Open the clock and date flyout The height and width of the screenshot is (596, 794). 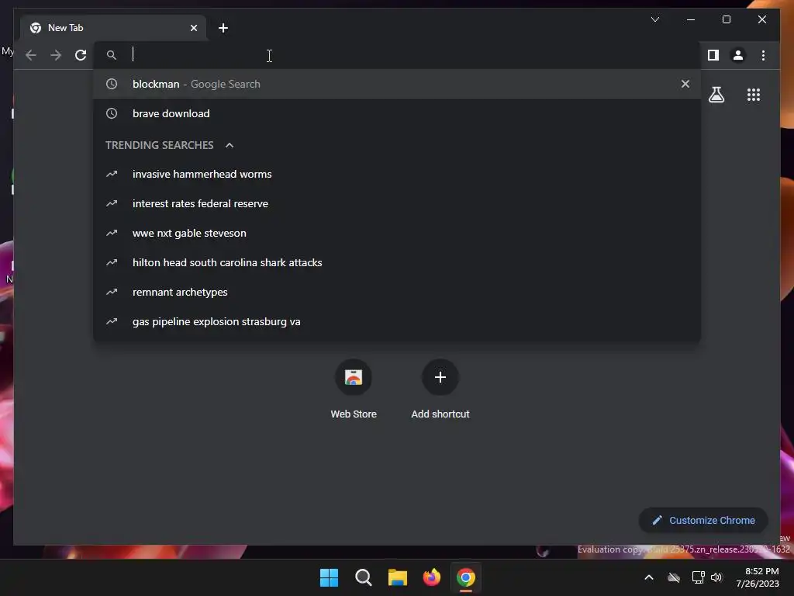coord(758,577)
